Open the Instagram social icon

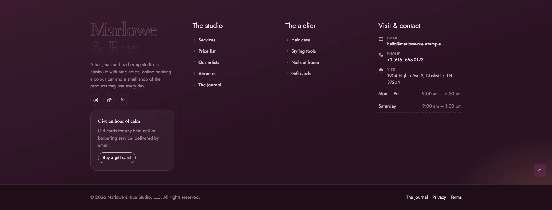coord(96,100)
